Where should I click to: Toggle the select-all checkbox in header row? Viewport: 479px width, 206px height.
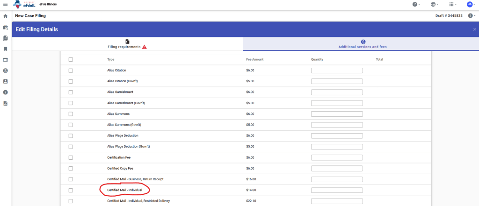point(71,59)
